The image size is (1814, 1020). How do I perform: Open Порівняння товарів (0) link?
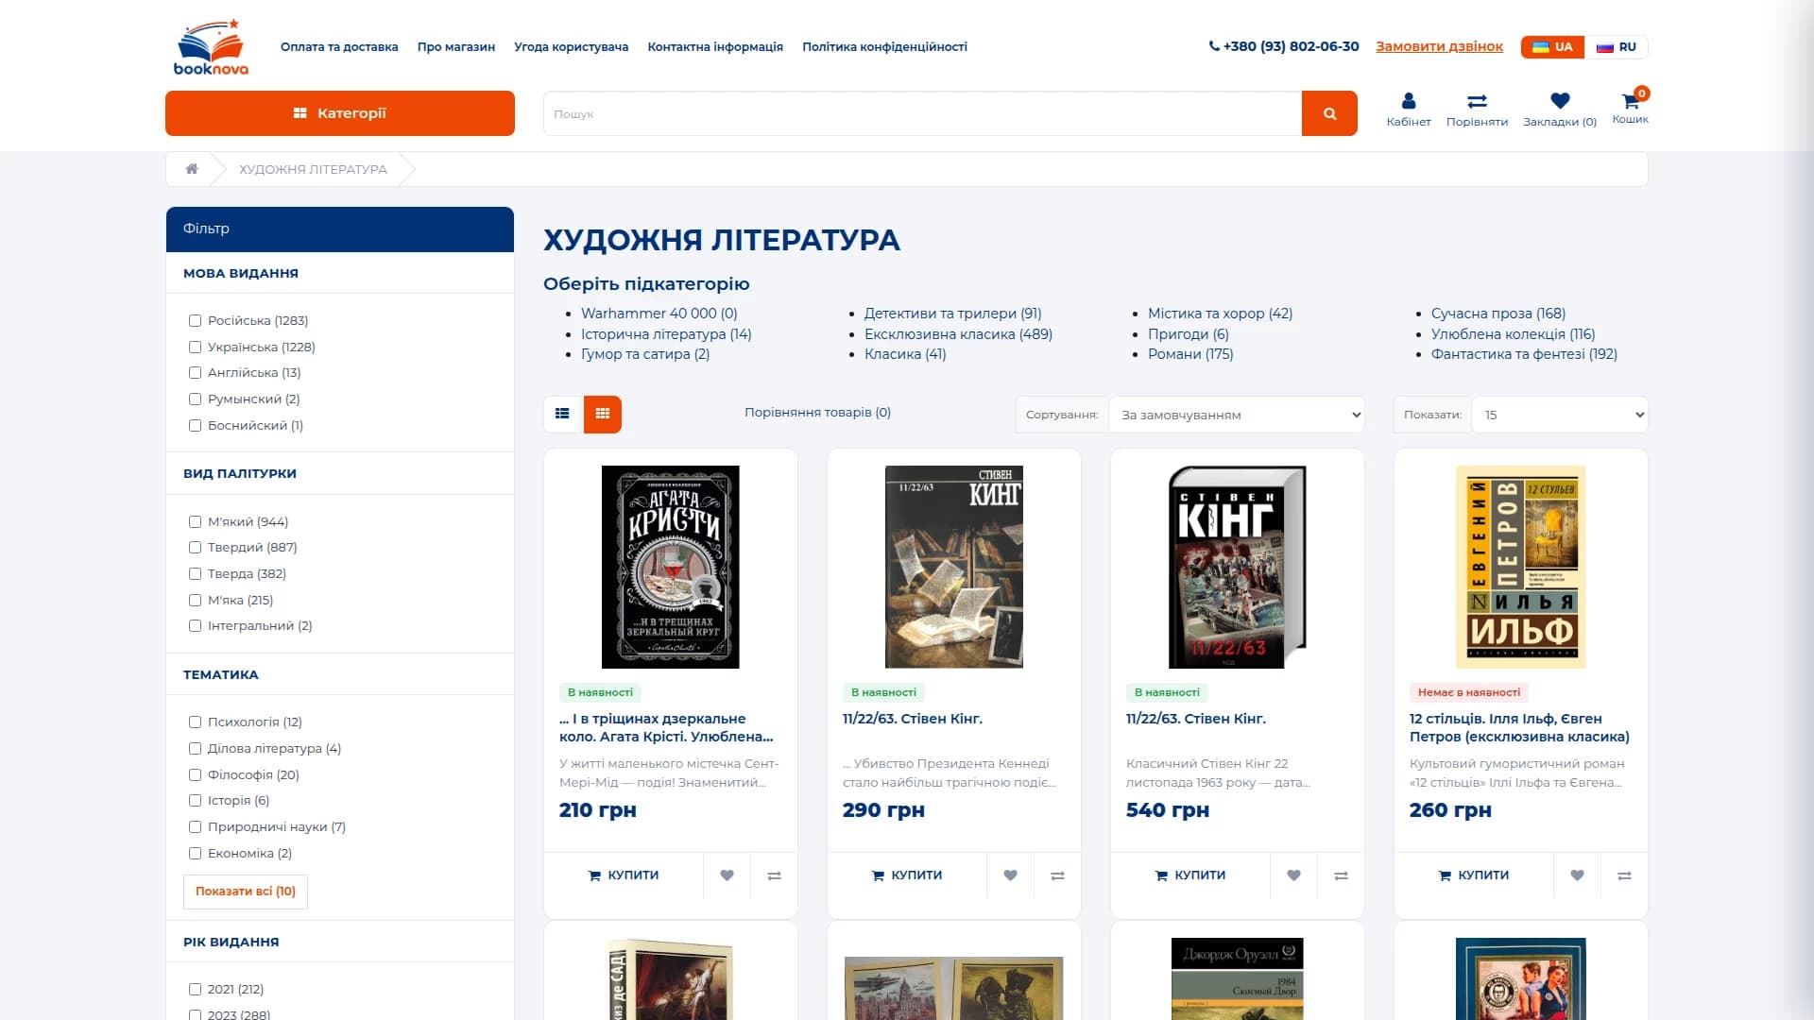pos(817,413)
